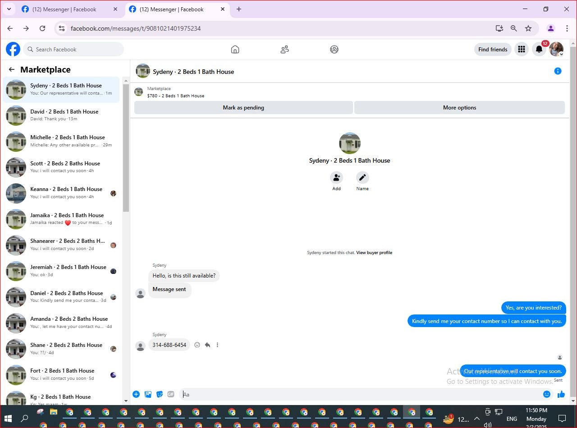Open Chrome profile icon
Screen dimensions: 577x428
pos(551,28)
